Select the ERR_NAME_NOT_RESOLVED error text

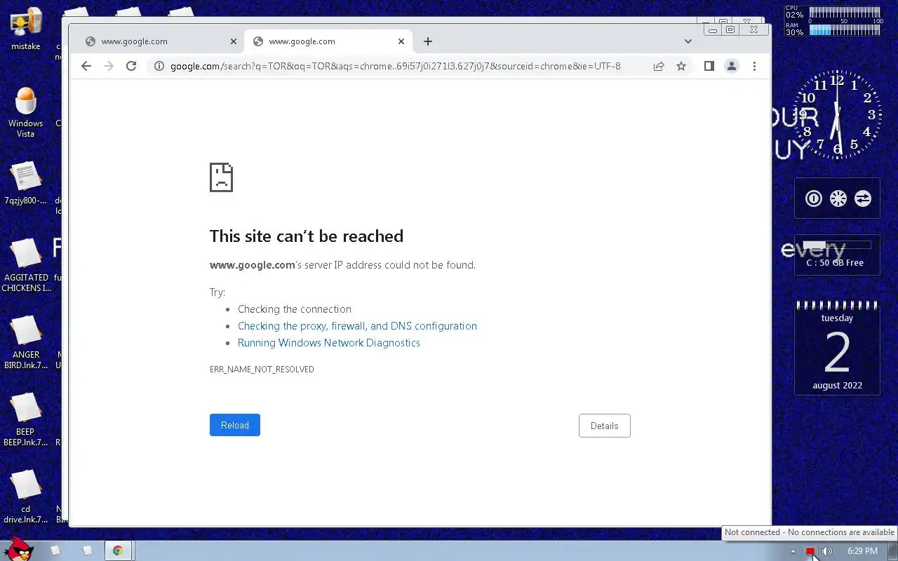tap(262, 370)
